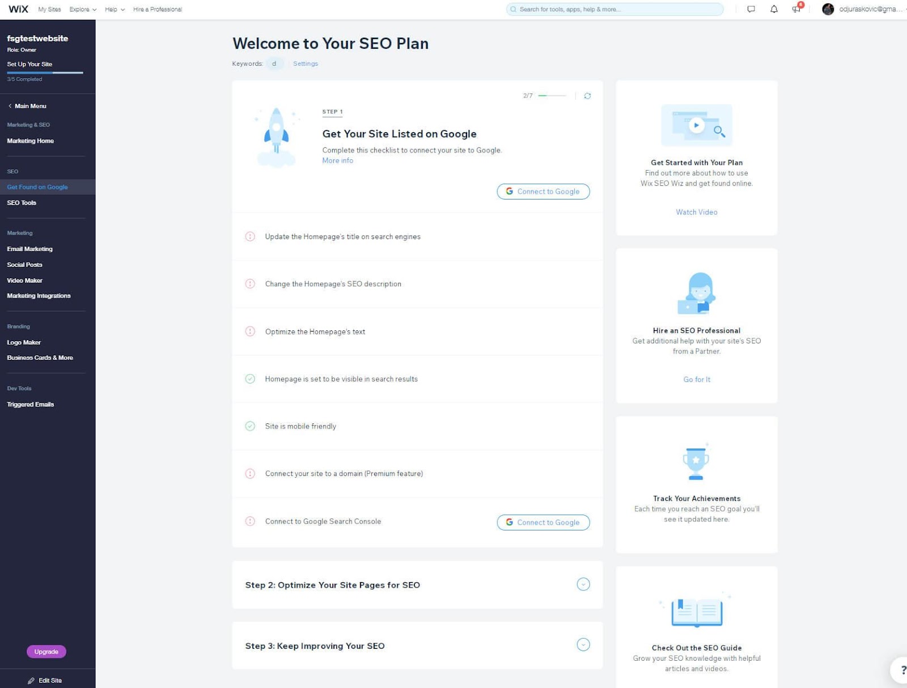Image resolution: width=907 pixels, height=688 pixels.
Task: Click your profile avatar picture
Action: [x=827, y=9]
